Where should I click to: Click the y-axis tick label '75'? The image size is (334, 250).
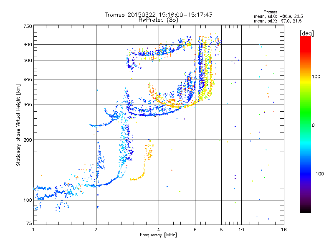click(29, 223)
